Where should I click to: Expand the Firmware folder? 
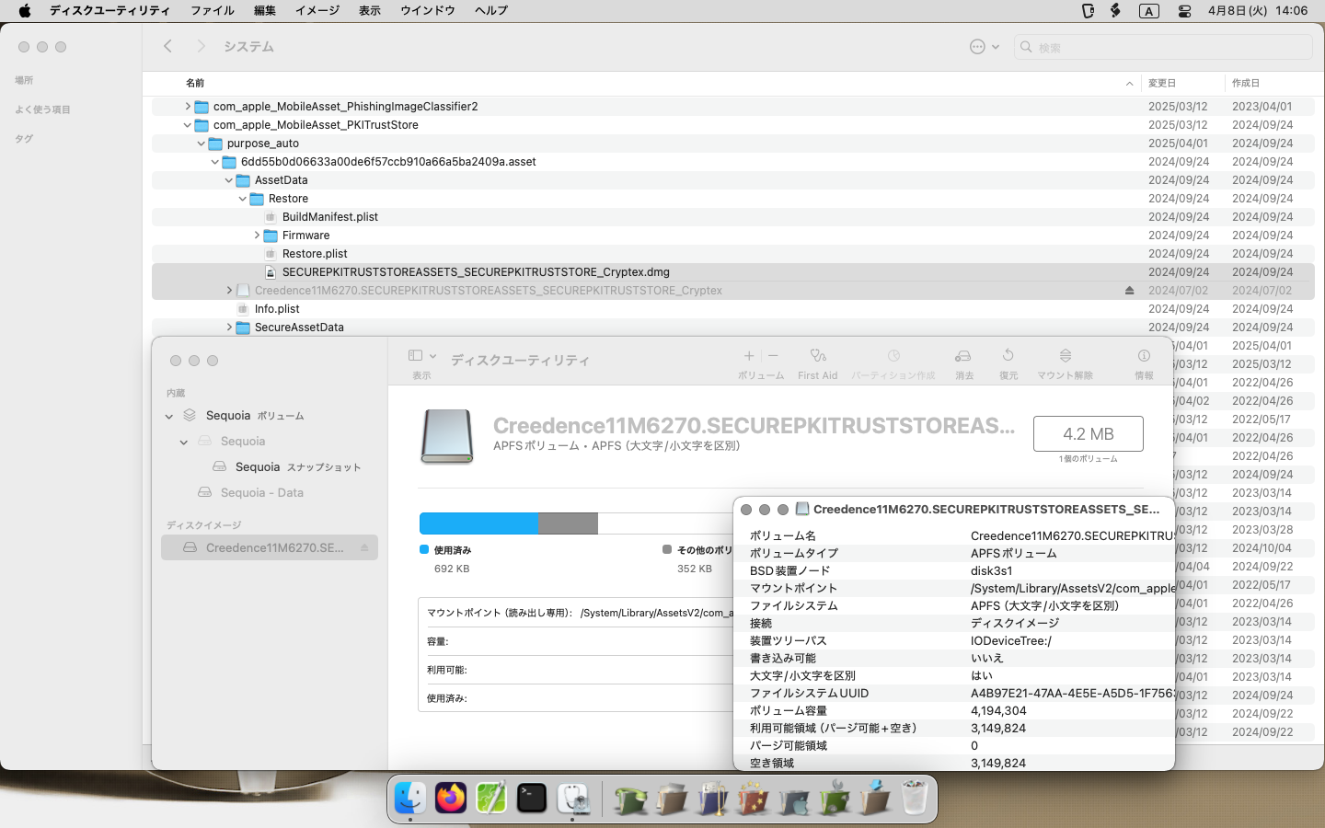257,236
